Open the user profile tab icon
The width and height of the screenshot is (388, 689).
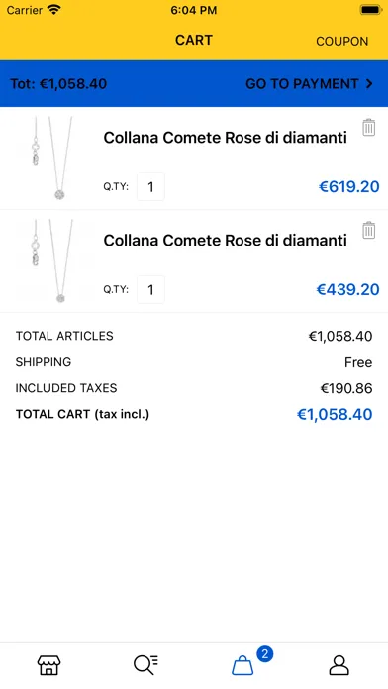pos(339,665)
